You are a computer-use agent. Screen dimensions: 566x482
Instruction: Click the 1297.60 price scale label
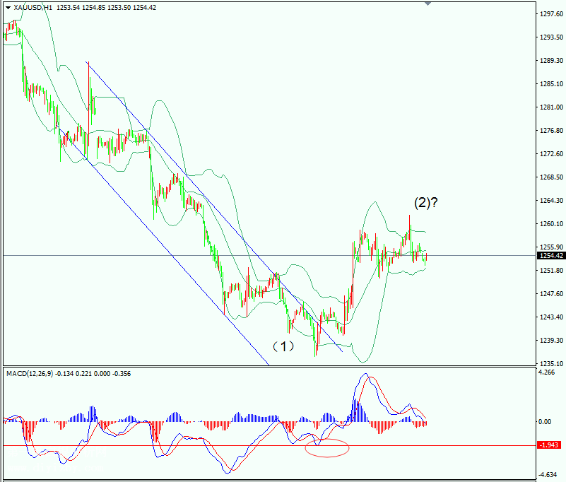point(551,14)
